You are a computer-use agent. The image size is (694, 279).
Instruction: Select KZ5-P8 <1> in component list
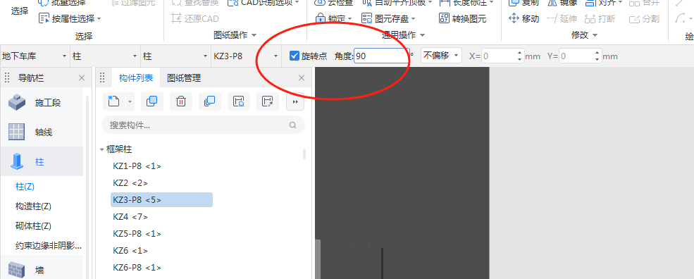pos(137,233)
